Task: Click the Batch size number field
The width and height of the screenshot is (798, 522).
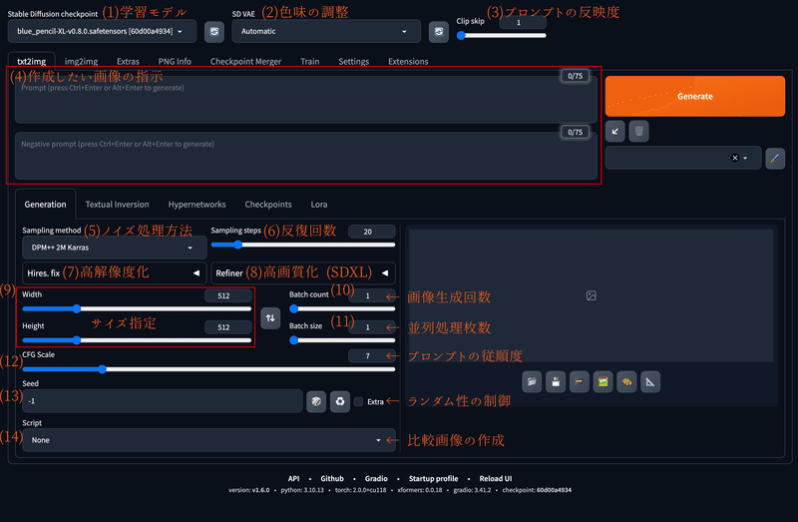Action: [x=372, y=327]
